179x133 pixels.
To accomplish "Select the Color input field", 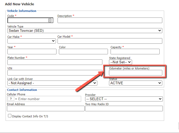I will 83,52.
